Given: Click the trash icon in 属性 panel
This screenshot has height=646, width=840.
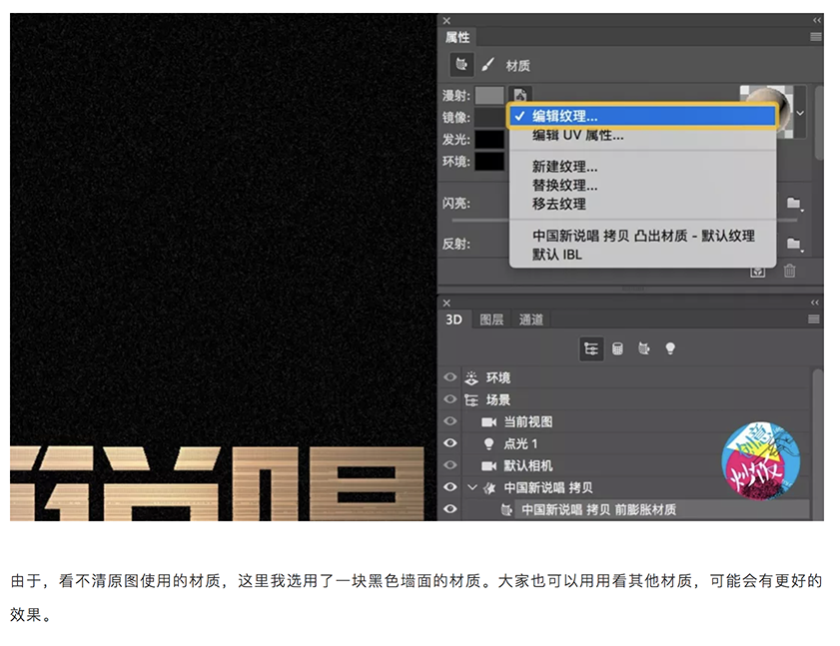Looking at the screenshot, I should 790,271.
